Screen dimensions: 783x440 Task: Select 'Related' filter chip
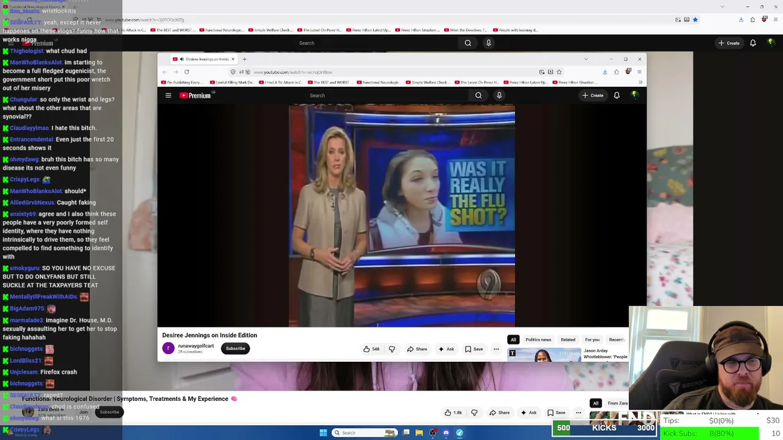coord(568,340)
